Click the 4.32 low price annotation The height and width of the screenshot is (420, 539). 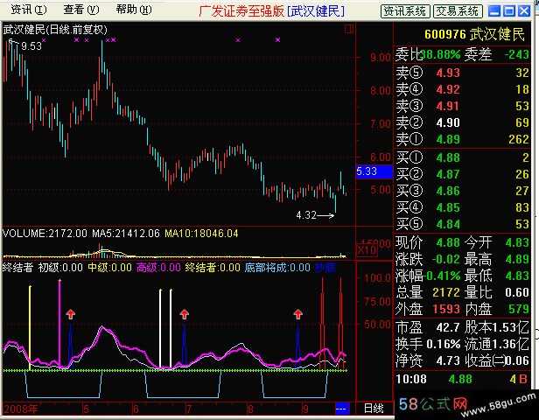click(306, 215)
